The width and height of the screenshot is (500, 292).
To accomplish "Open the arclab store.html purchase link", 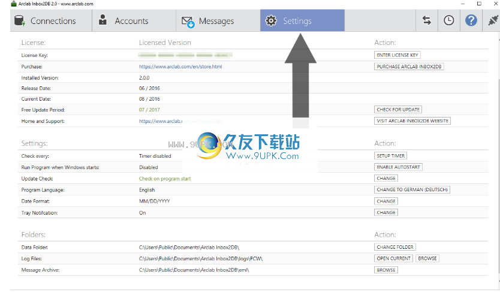I will pos(180,67).
